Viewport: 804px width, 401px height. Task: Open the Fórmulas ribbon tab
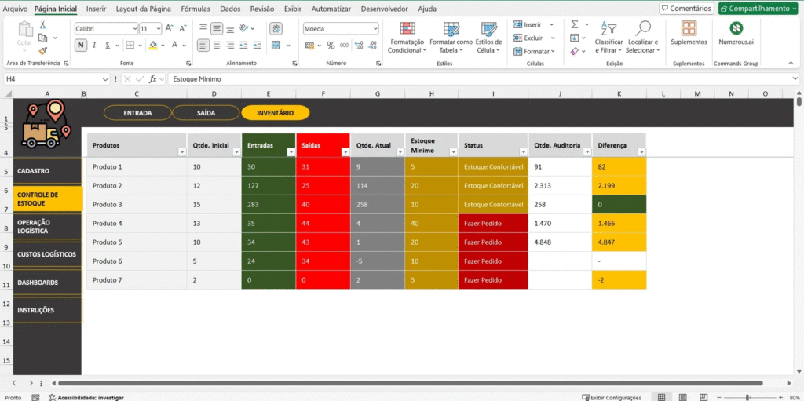195,9
